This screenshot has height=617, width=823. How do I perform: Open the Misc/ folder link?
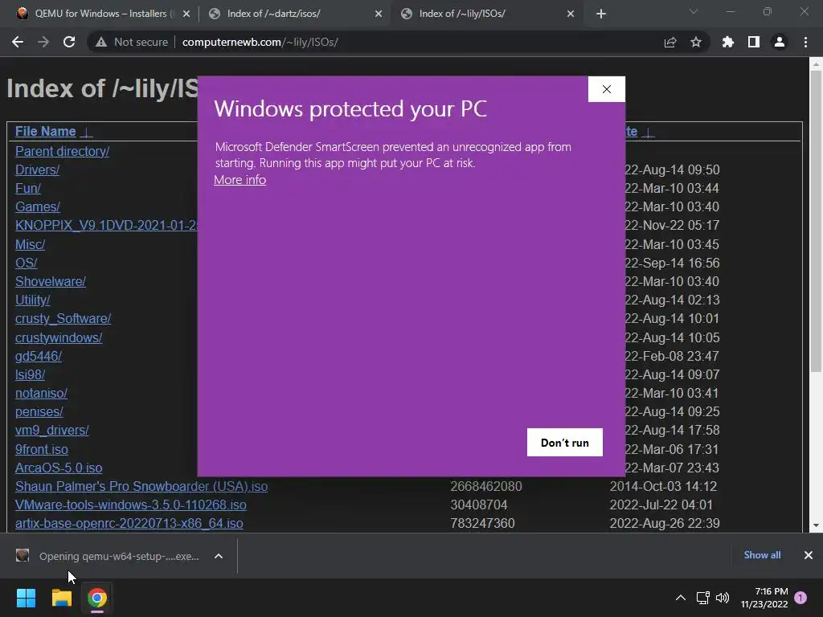click(30, 244)
